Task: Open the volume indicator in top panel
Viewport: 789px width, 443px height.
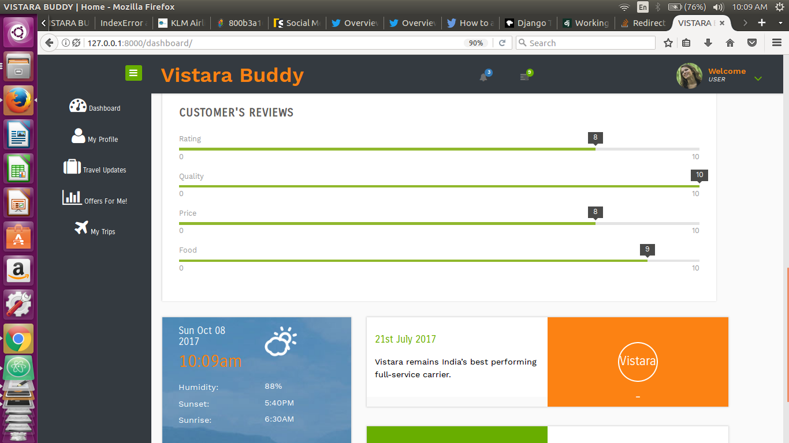Action: [x=719, y=7]
